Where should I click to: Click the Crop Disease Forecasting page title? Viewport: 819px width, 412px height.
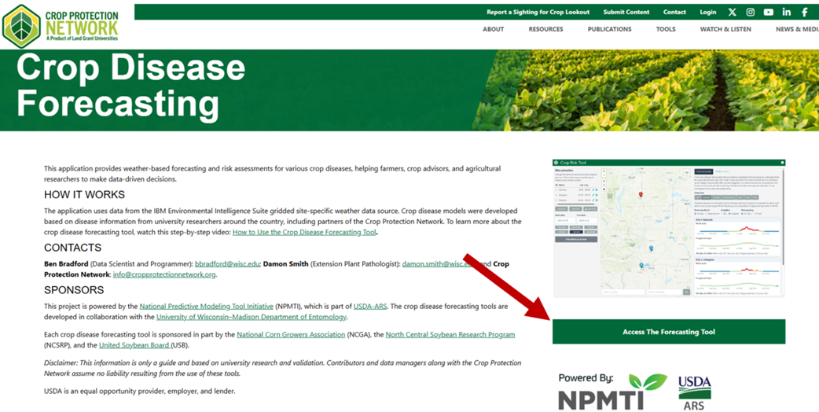tap(130, 85)
